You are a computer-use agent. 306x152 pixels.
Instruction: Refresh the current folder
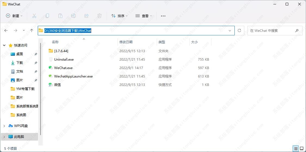point(239,31)
